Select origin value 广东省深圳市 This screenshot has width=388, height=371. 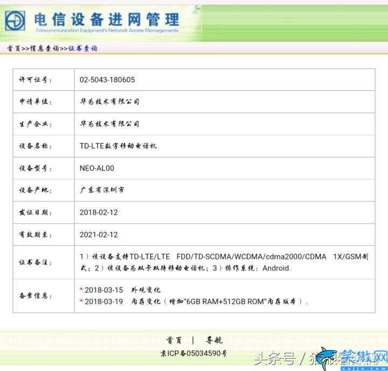click(x=102, y=190)
